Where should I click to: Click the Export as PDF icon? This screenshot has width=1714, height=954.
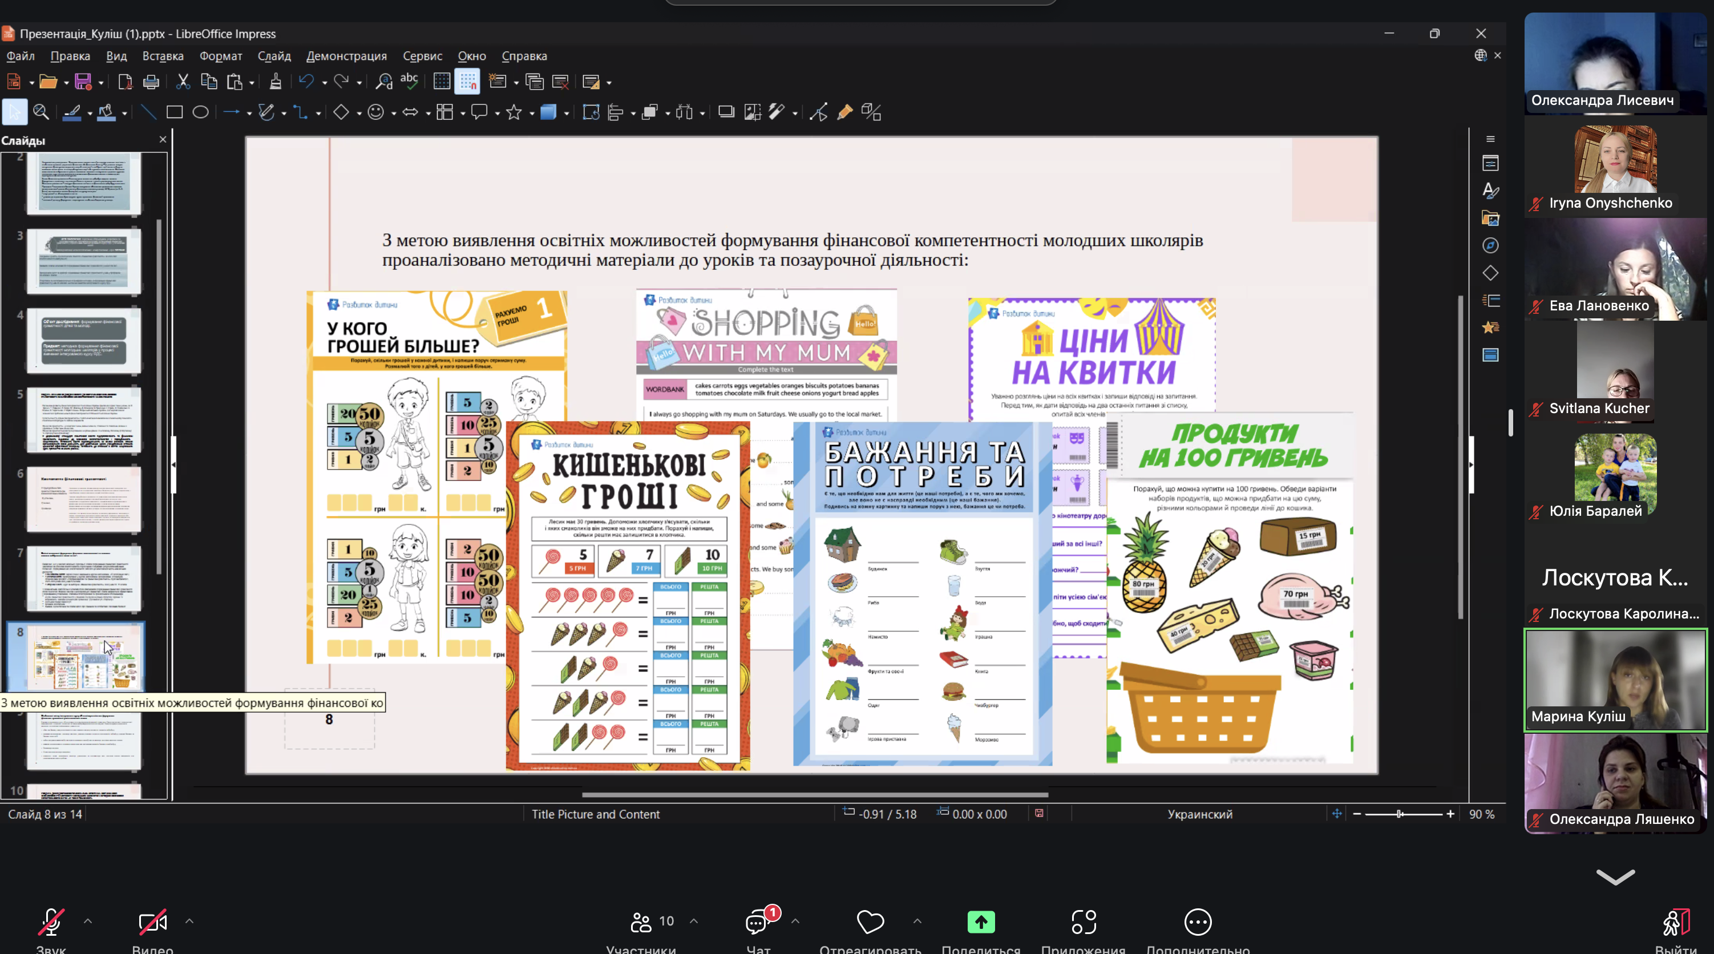[x=124, y=82]
